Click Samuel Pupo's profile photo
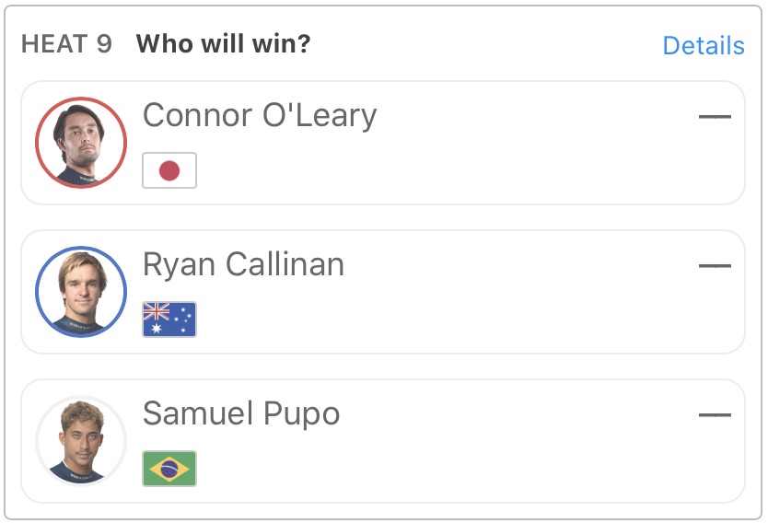 [x=80, y=441]
